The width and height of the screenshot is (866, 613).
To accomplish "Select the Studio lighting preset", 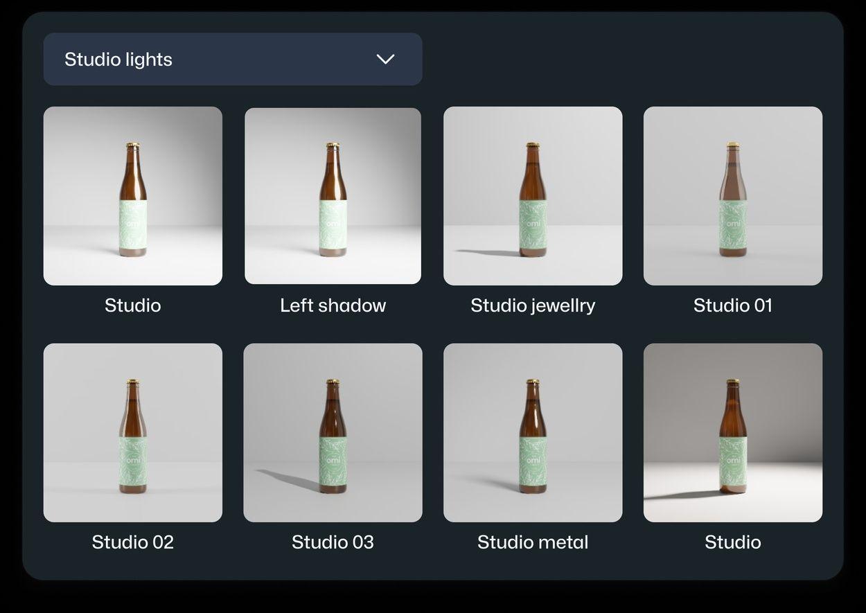I will click(132, 195).
